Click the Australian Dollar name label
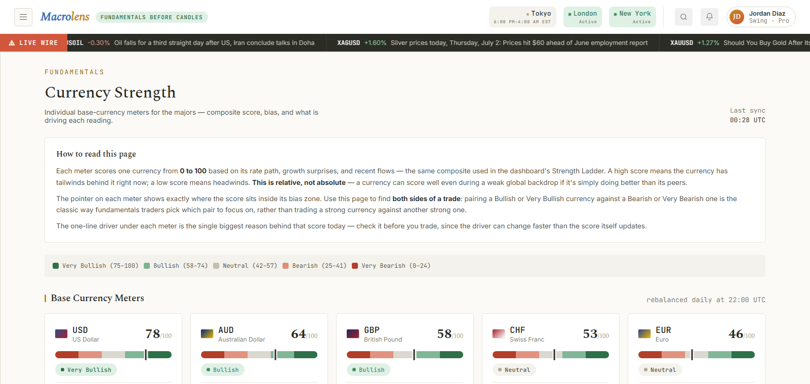The image size is (810, 384). coord(241,340)
